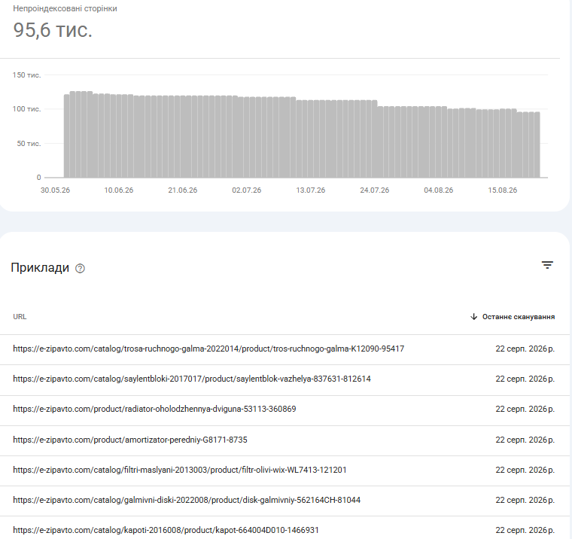Click scan date in tros-ruchnogo-galma row

525,349
